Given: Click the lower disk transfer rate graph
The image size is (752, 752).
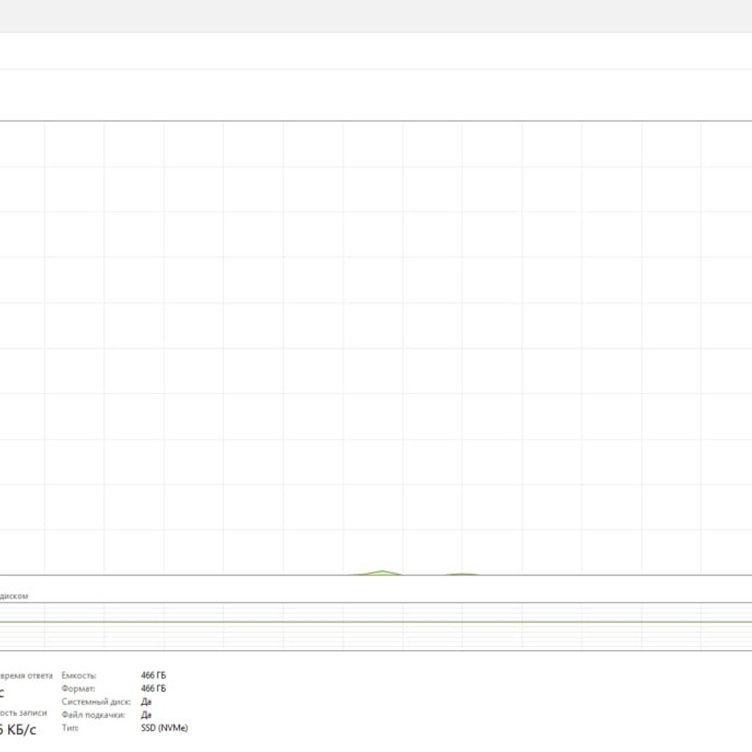Looking at the screenshot, I should 376,626.
